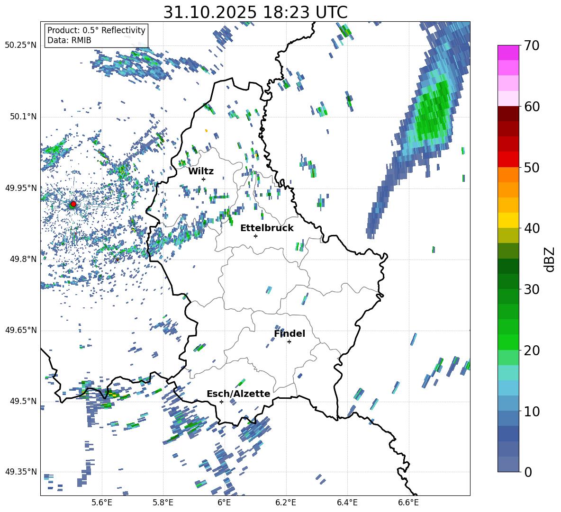Click the dBZ colorbar axis label

coord(550,259)
